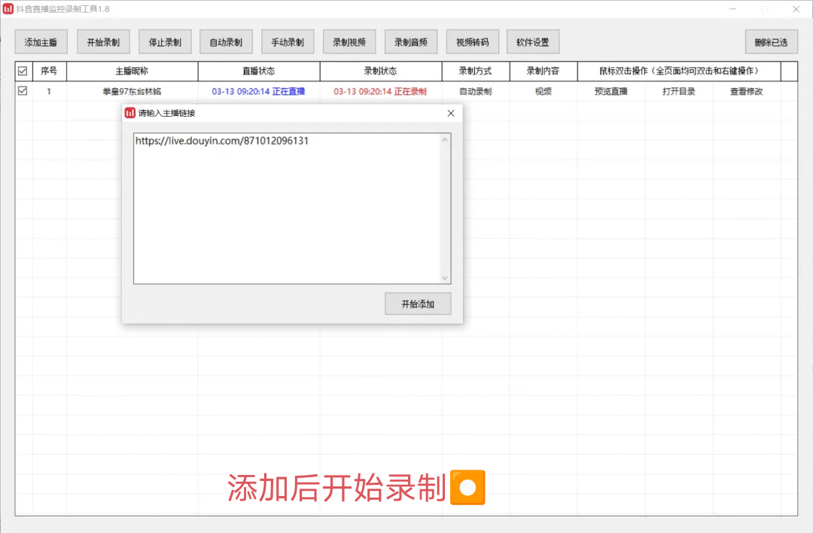
Task: Uncheck row 1 checkbox for 拳皇97东台林铭
Action: pos(23,91)
